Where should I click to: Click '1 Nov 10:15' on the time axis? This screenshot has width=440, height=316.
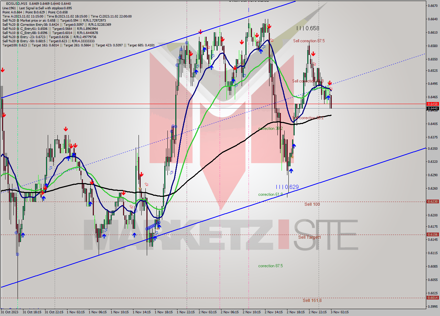pyautogui.click(x=120, y=312)
